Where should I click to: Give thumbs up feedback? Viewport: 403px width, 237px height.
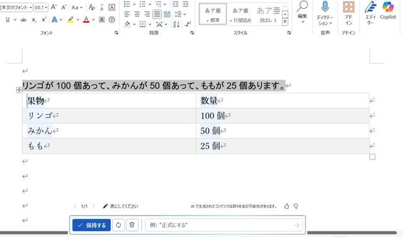[x=287, y=206]
